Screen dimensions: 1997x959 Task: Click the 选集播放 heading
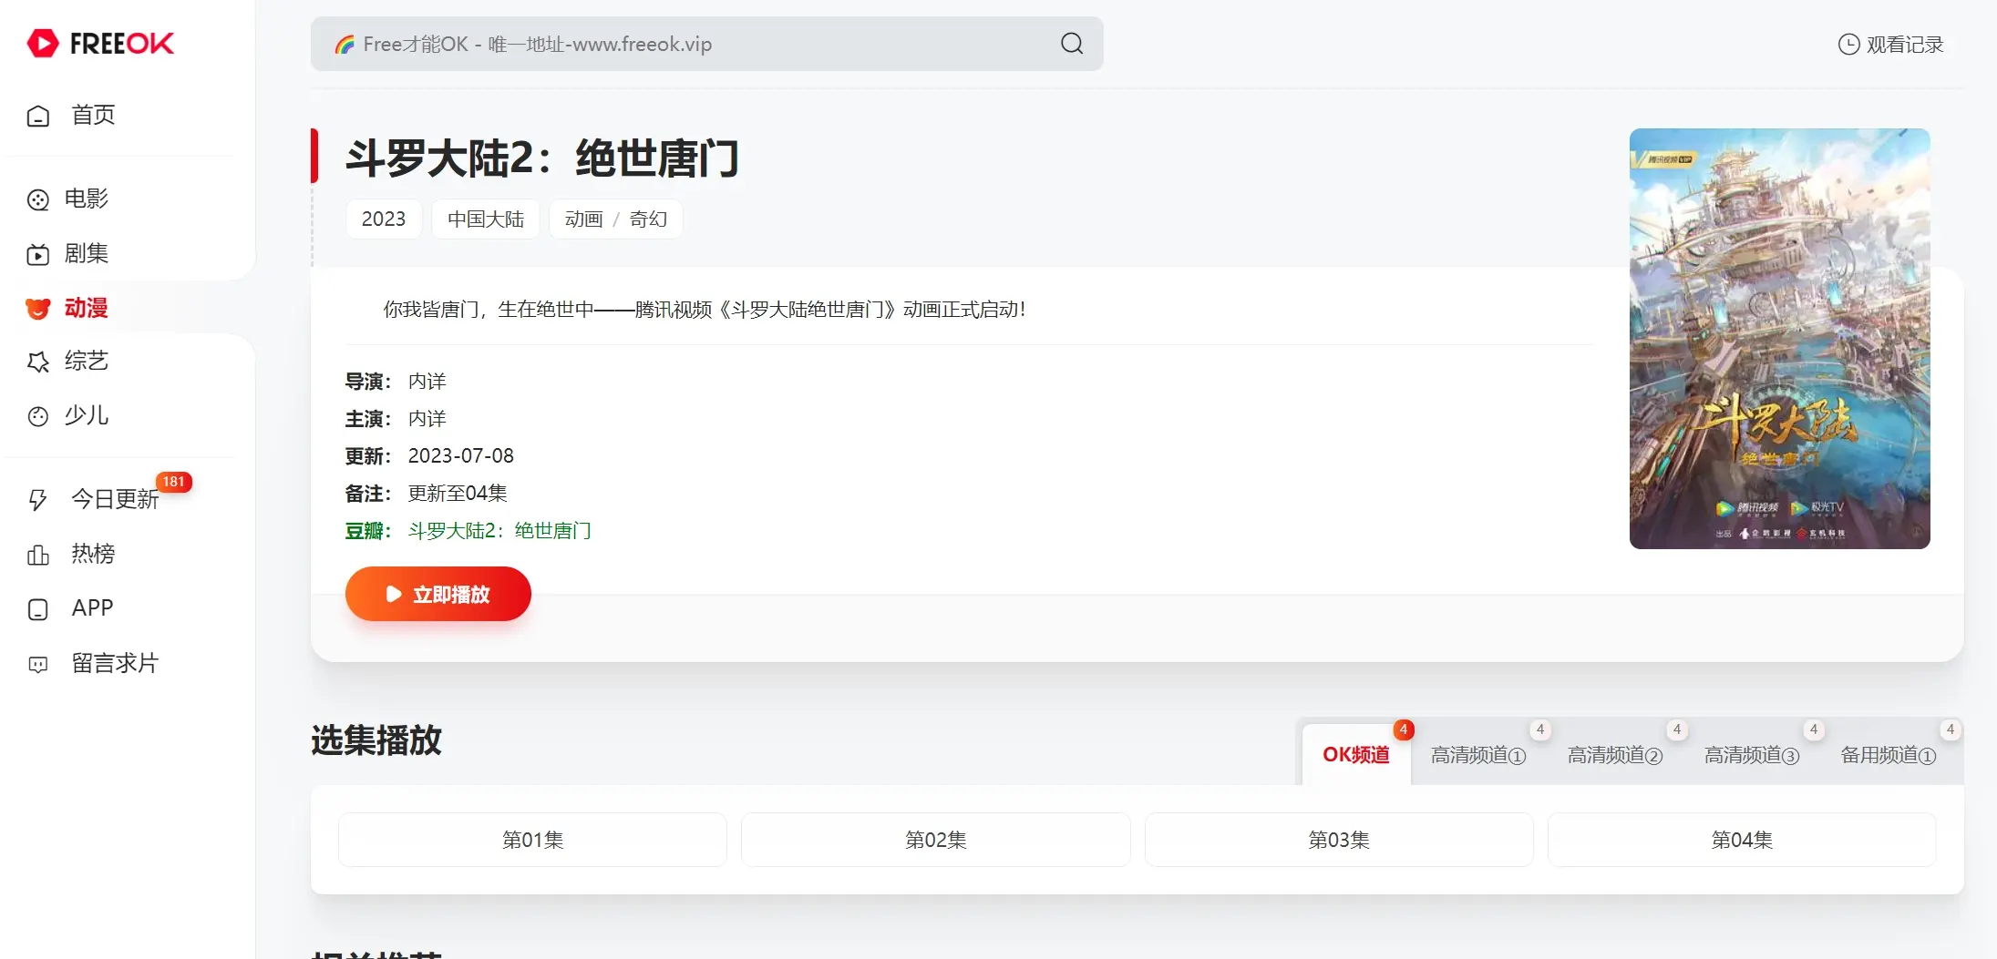coord(376,740)
